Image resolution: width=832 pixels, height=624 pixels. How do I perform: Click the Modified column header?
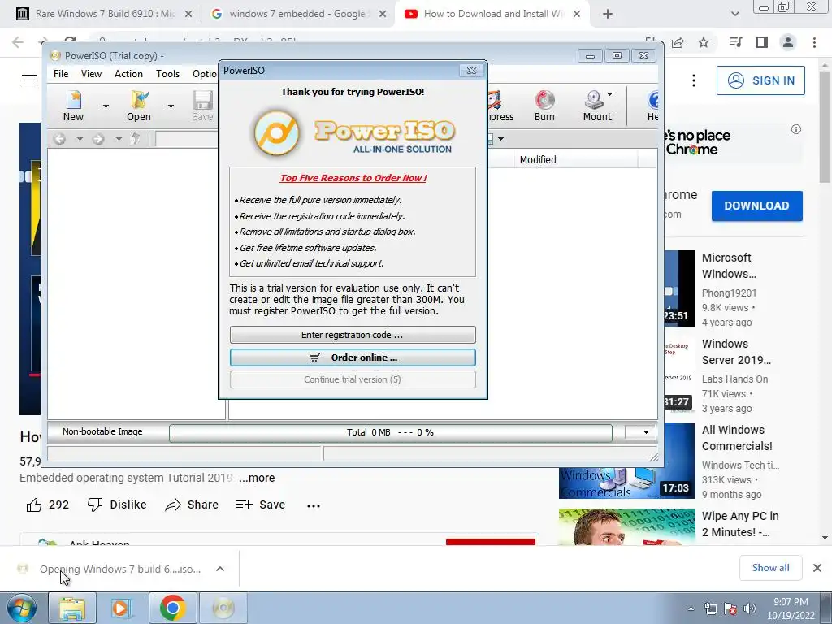576,160
